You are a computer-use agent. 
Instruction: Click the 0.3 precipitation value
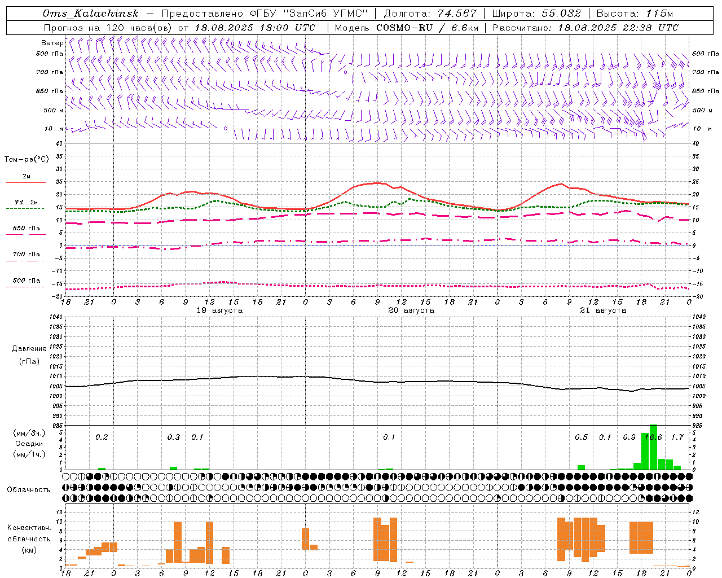pos(174,437)
